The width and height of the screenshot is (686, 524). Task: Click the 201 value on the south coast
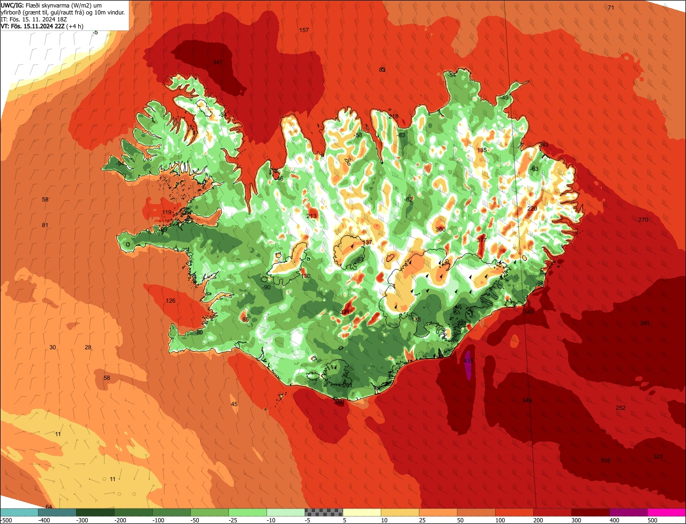pyautogui.click(x=347, y=385)
